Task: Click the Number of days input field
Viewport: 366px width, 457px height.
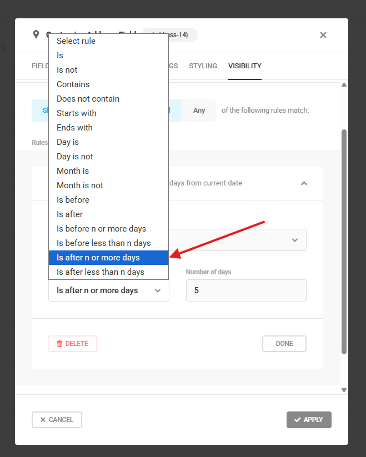Action: click(x=246, y=290)
